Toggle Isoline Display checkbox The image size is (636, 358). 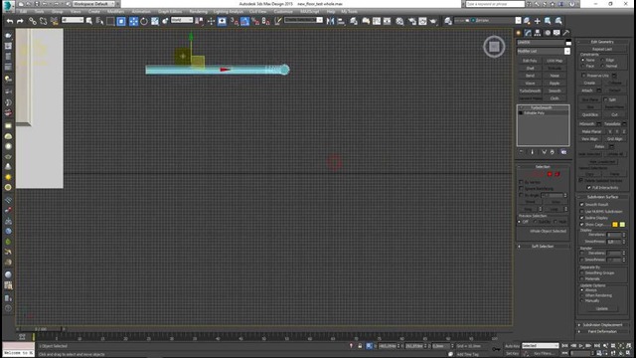click(582, 218)
